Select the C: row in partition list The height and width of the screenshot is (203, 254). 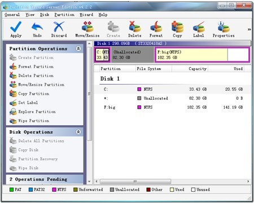pos(173,89)
